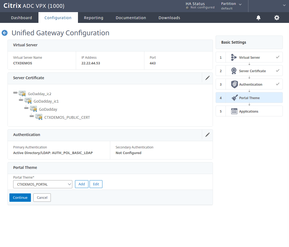
Task: Select step 1 Virtual Server label
Action: 249,58
